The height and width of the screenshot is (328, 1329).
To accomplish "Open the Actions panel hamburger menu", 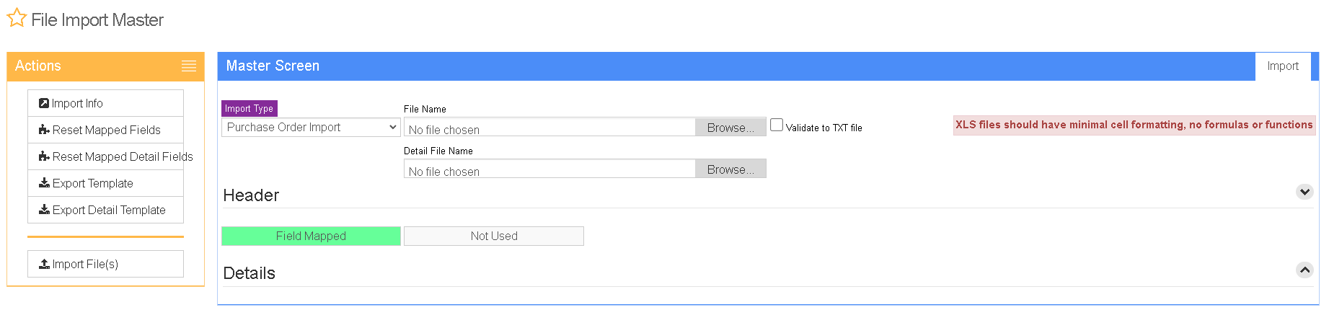I will tap(189, 66).
